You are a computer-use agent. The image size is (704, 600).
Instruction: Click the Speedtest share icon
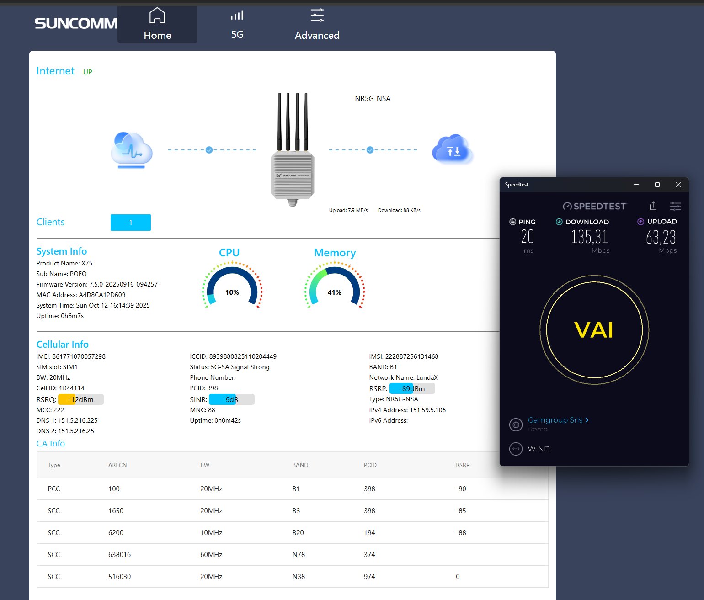tap(653, 206)
